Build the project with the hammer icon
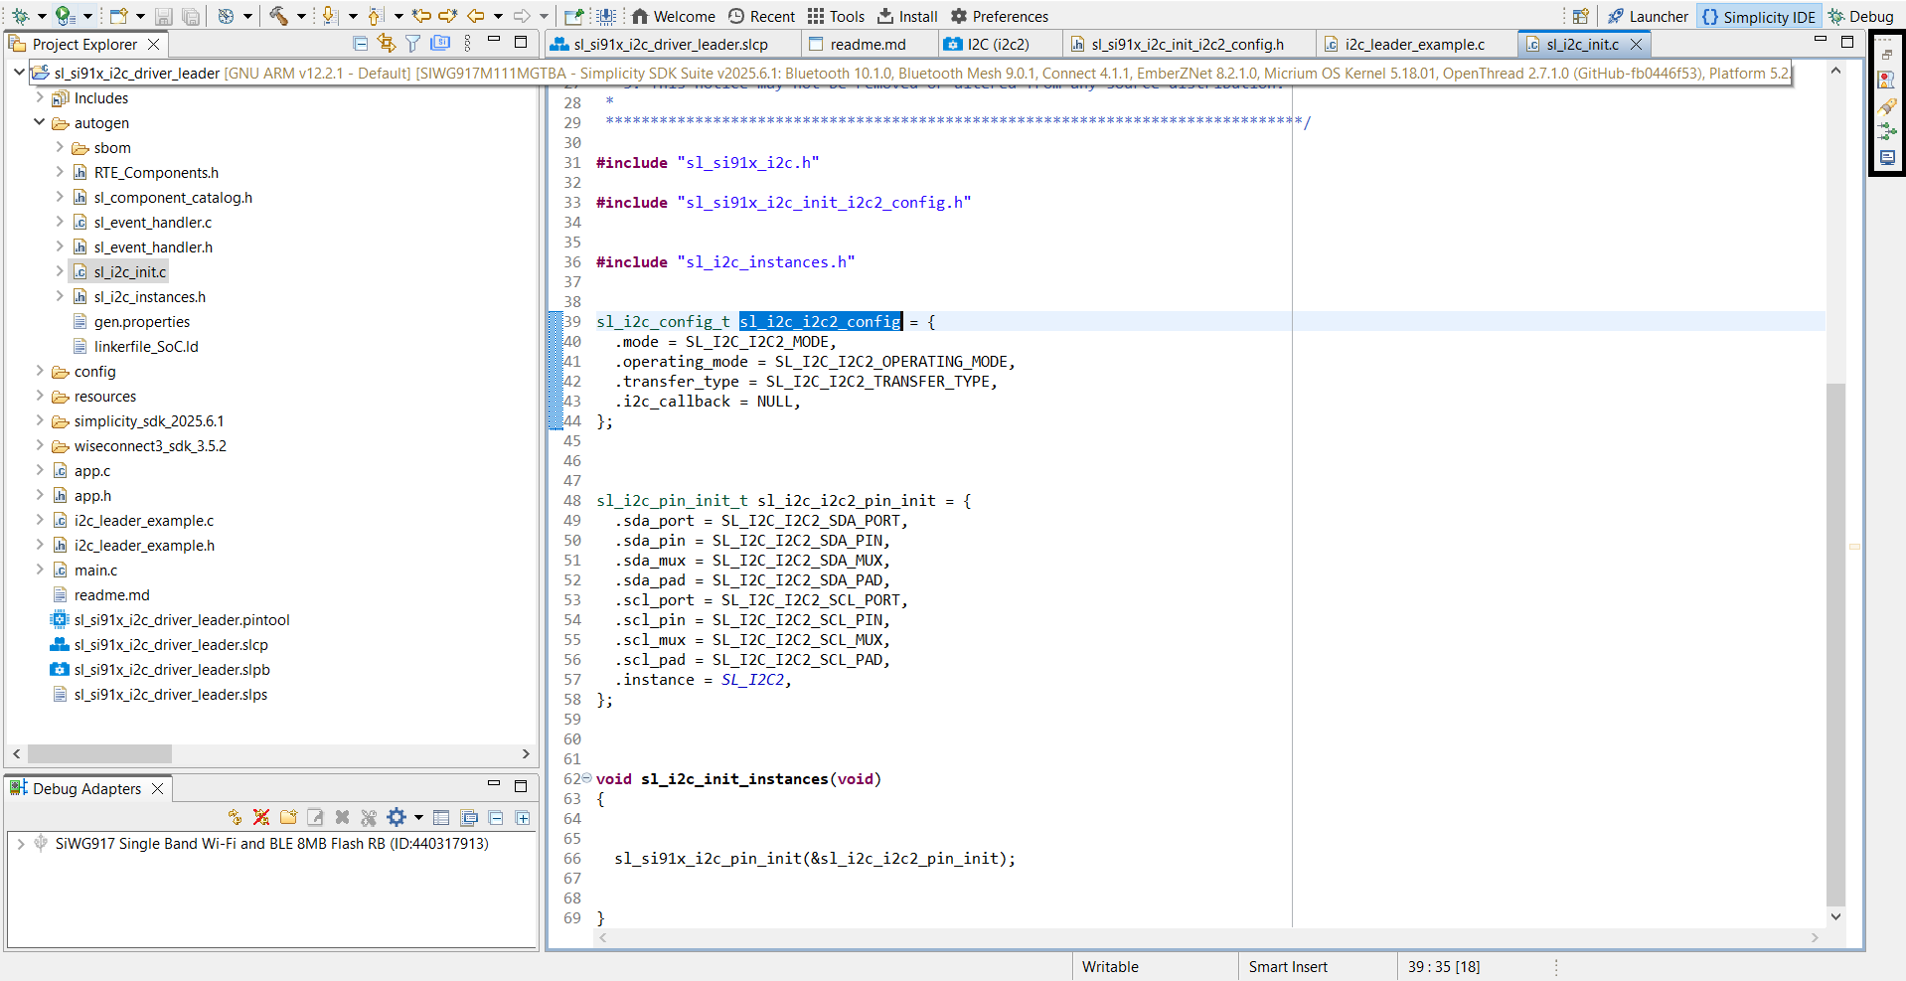Viewport: 1906px width, 981px height. [280, 16]
